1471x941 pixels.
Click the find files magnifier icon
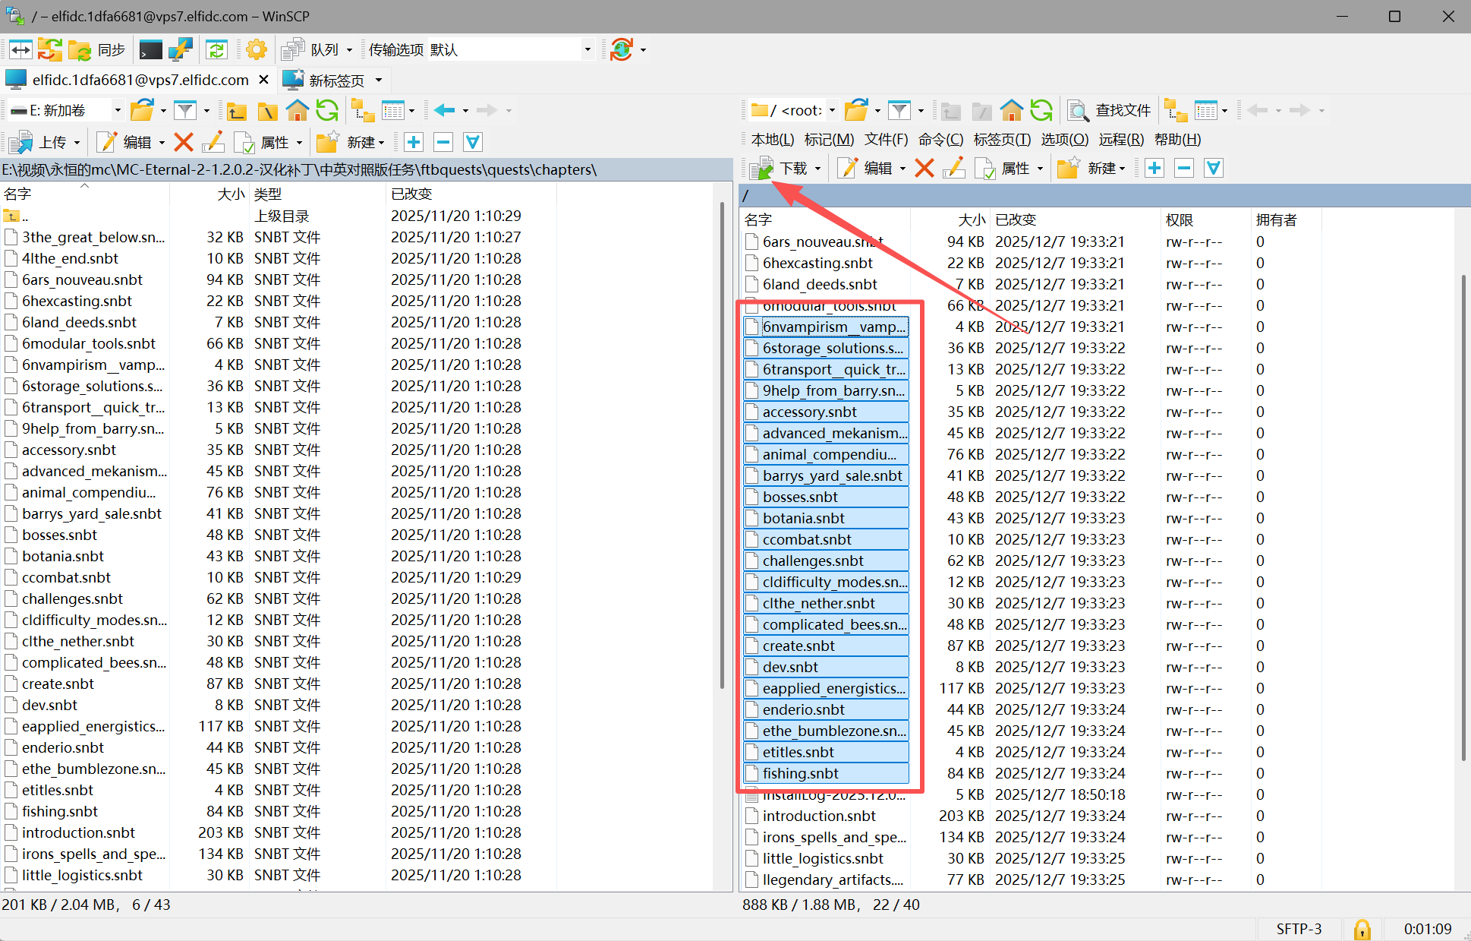point(1078,111)
